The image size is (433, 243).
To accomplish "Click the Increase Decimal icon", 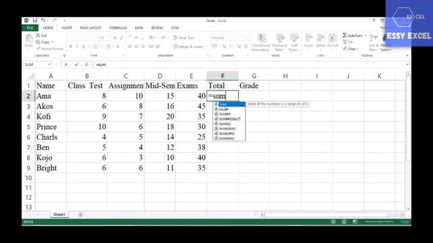I will pos(239,47).
